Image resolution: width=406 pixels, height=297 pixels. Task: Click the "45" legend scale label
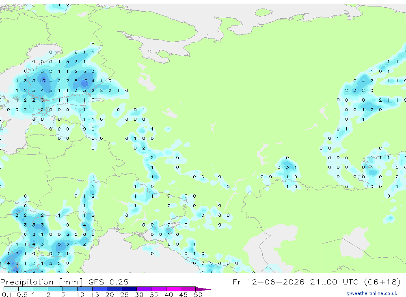[184, 295]
